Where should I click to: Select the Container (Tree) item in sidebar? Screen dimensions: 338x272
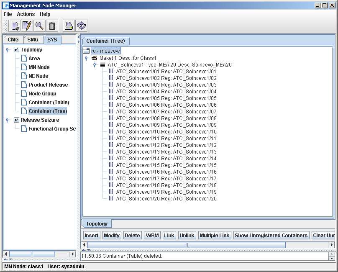pyautogui.click(x=48, y=111)
